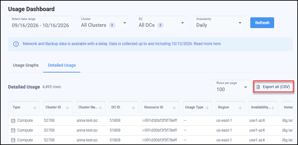298x145 pixels.
Task: Click the Region column header
Action: pos(230,107)
